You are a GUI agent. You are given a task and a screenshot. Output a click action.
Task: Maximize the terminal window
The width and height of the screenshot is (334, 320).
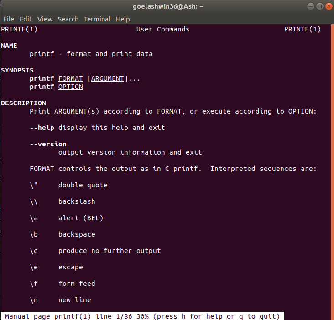[320, 7]
